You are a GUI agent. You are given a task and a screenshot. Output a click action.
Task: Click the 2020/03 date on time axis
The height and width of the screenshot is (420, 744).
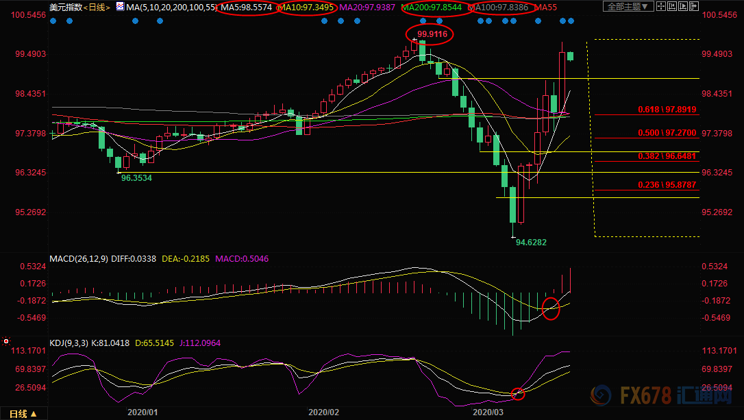(488, 412)
